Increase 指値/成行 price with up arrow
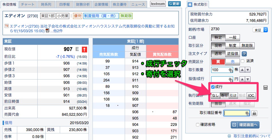The width and height of the screenshot is (273, 140). click(x=242, y=80)
